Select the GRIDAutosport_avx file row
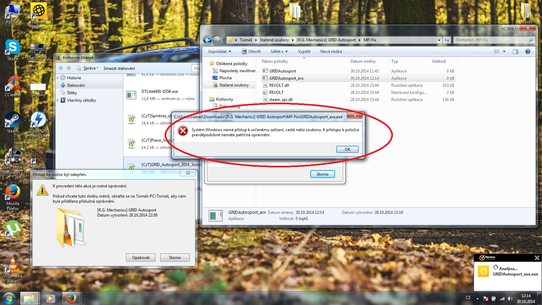 358,78
